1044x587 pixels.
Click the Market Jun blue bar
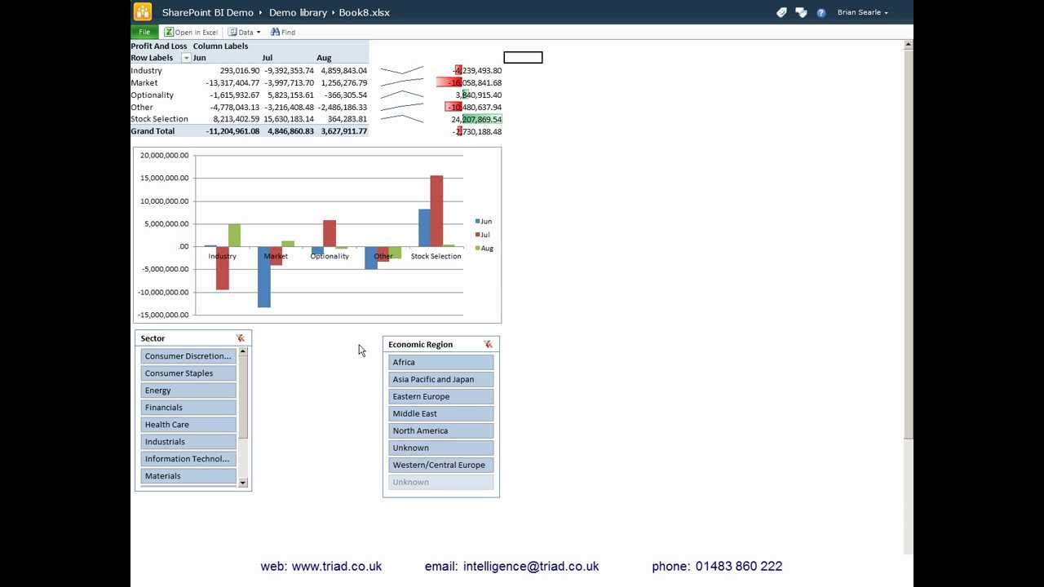coord(264,277)
